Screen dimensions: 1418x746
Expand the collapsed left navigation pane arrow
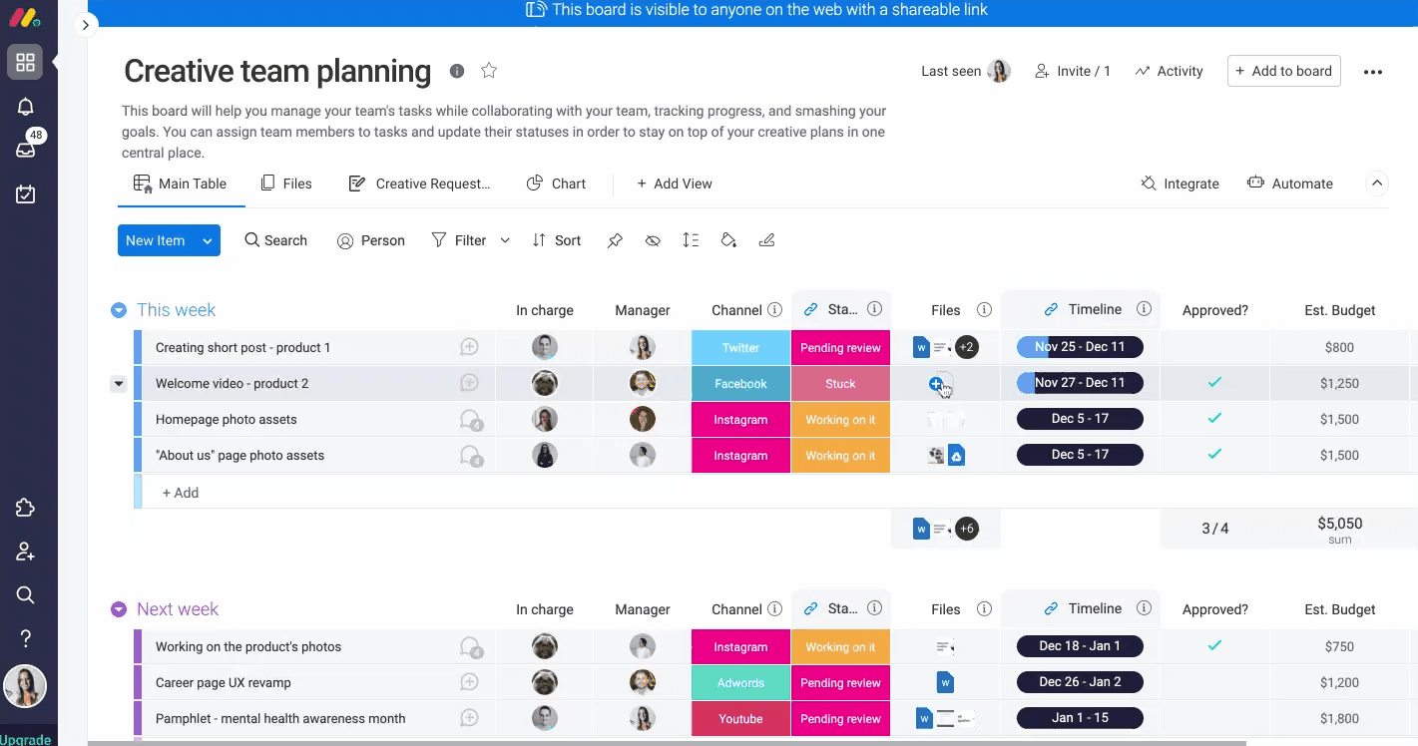pos(86,25)
